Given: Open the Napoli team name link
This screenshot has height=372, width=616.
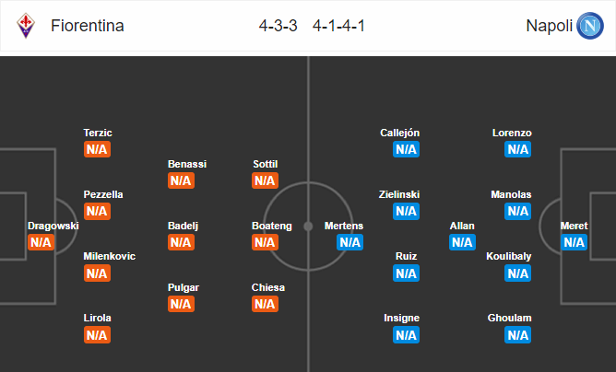Looking at the screenshot, I should click(549, 26).
